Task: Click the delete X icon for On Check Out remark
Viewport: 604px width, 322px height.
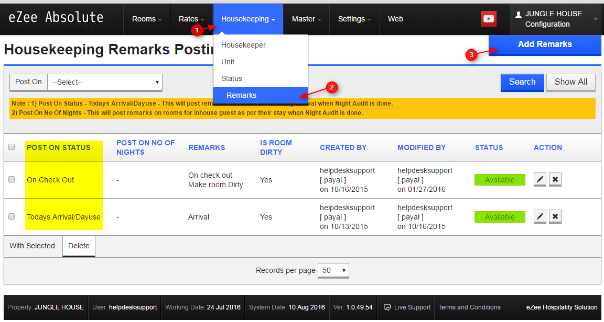Action: coord(555,179)
